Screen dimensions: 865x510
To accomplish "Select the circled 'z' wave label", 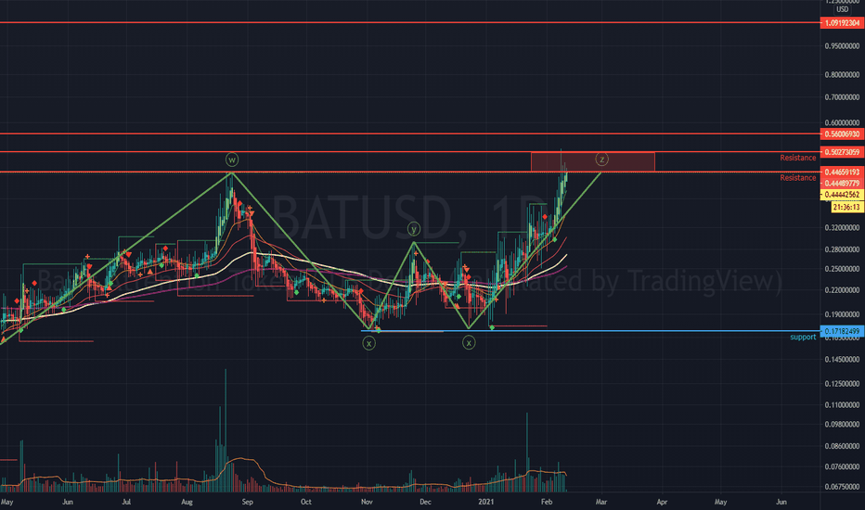I will [601, 159].
